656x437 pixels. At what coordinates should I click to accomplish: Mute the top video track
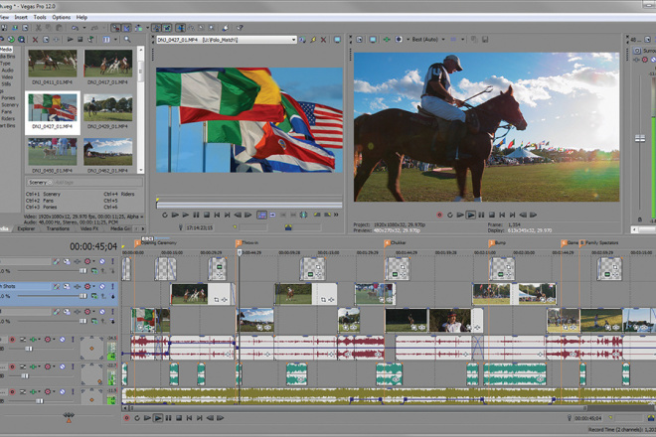(x=102, y=261)
